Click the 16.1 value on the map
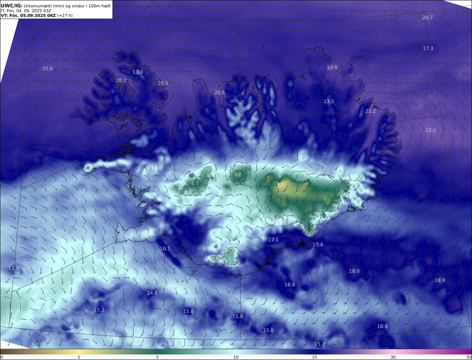This screenshot has width=472, height=360. pos(165,249)
